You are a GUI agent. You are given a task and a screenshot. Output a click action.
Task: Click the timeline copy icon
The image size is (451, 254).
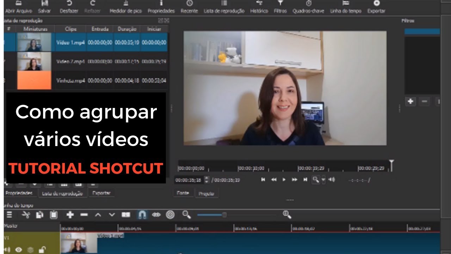[x=40, y=214]
